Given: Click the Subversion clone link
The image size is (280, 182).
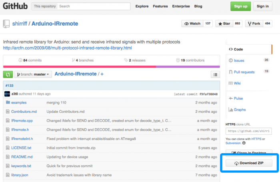Looking at the screenshot, I should tap(233, 143).
